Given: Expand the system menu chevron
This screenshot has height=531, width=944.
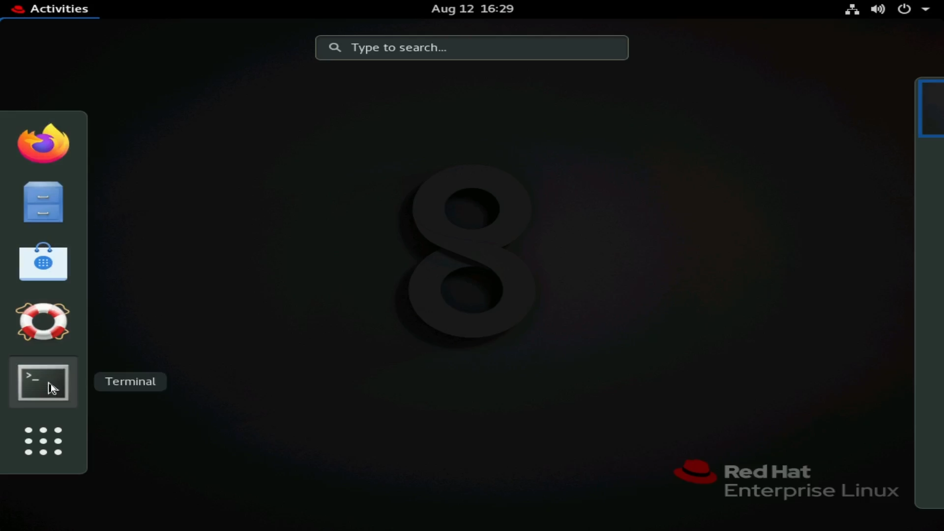Looking at the screenshot, I should click(x=930, y=8).
